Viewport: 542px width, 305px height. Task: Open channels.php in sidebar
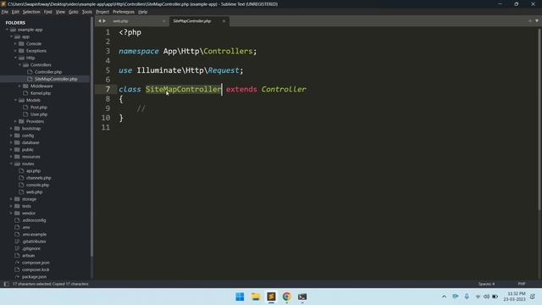[x=38, y=178]
